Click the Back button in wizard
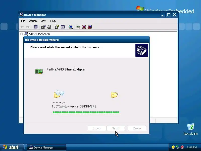The height and width of the screenshot is (151, 201). pos(97,128)
